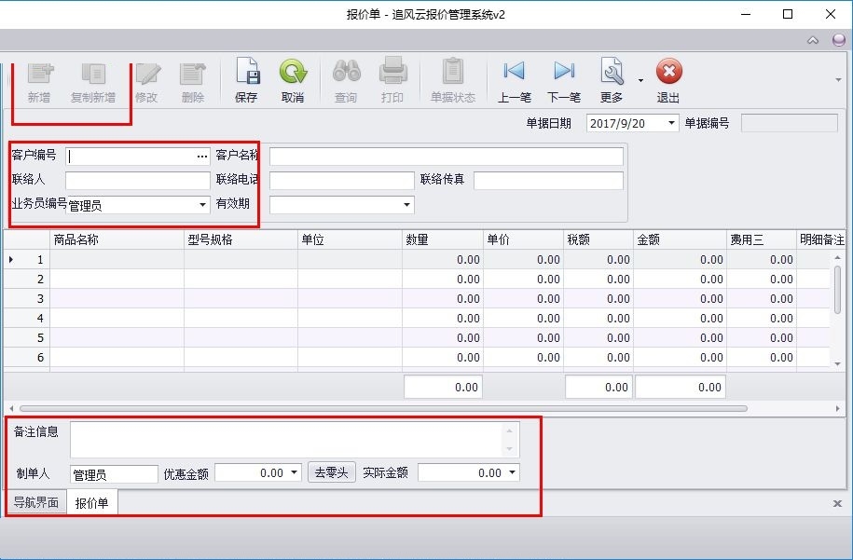Click the 去零头 button
Screen dimensions: 853x560
(x=332, y=472)
